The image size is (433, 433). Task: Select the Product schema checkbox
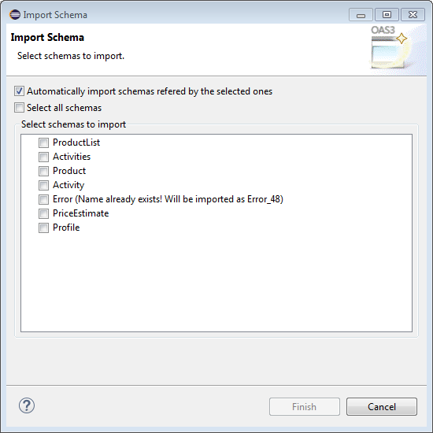(x=43, y=171)
